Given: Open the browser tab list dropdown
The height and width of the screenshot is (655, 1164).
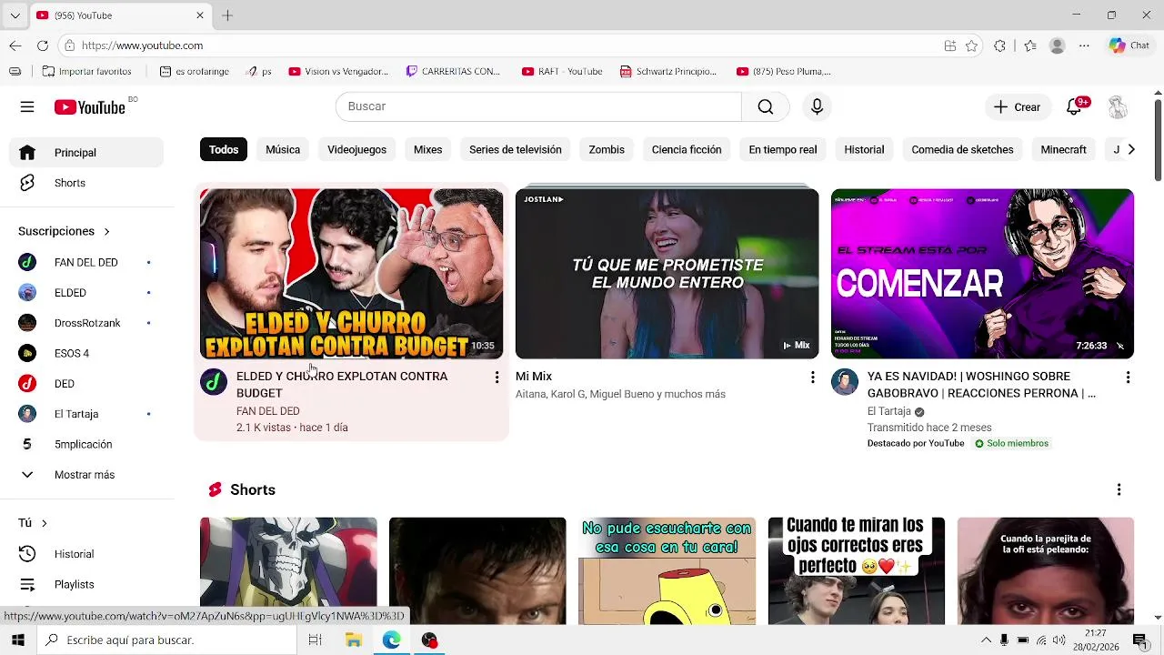Looking at the screenshot, I should coord(15,15).
